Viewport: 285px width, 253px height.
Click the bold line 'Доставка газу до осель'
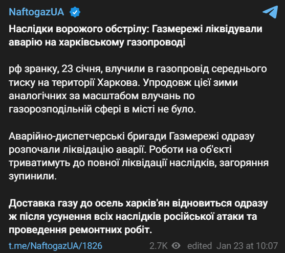point(138,203)
